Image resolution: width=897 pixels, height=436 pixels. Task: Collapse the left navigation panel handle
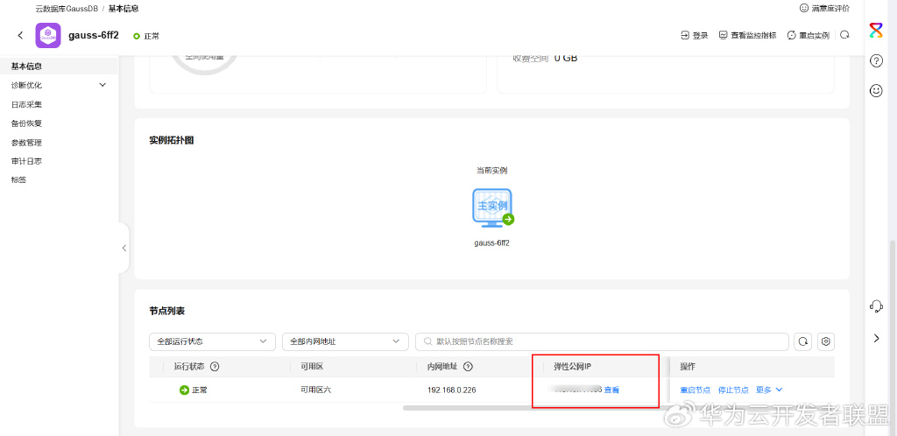124,248
